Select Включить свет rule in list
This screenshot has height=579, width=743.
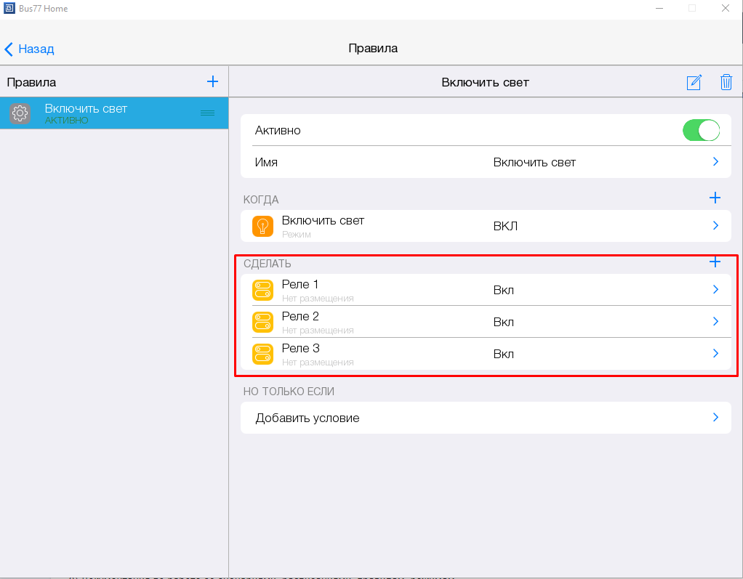click(109, 113)
